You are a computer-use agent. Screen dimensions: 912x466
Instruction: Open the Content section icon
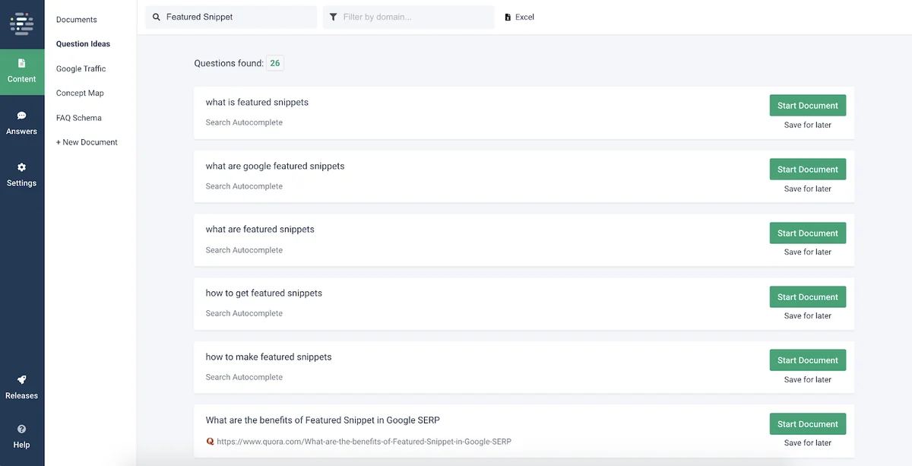pyautogui.click(x=22, y=63)
